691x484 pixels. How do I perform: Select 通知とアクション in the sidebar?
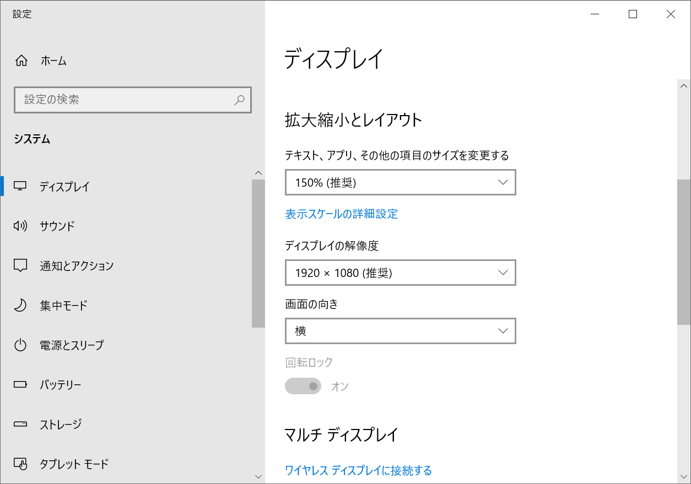(x=77, y=265)
